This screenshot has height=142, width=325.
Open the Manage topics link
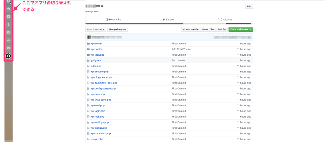pos(92,12)
